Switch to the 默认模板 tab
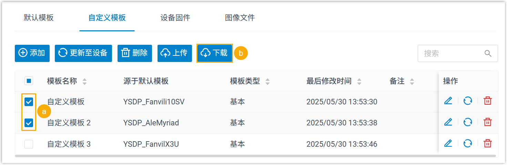Viewport: 507px width, 165px height. [39, 18]
